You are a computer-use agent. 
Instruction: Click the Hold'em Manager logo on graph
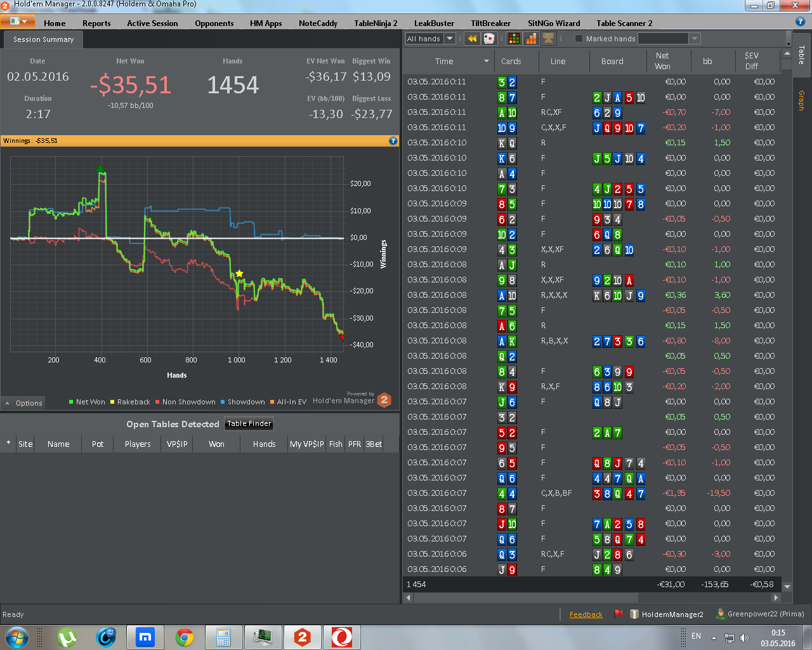(384, 400)
